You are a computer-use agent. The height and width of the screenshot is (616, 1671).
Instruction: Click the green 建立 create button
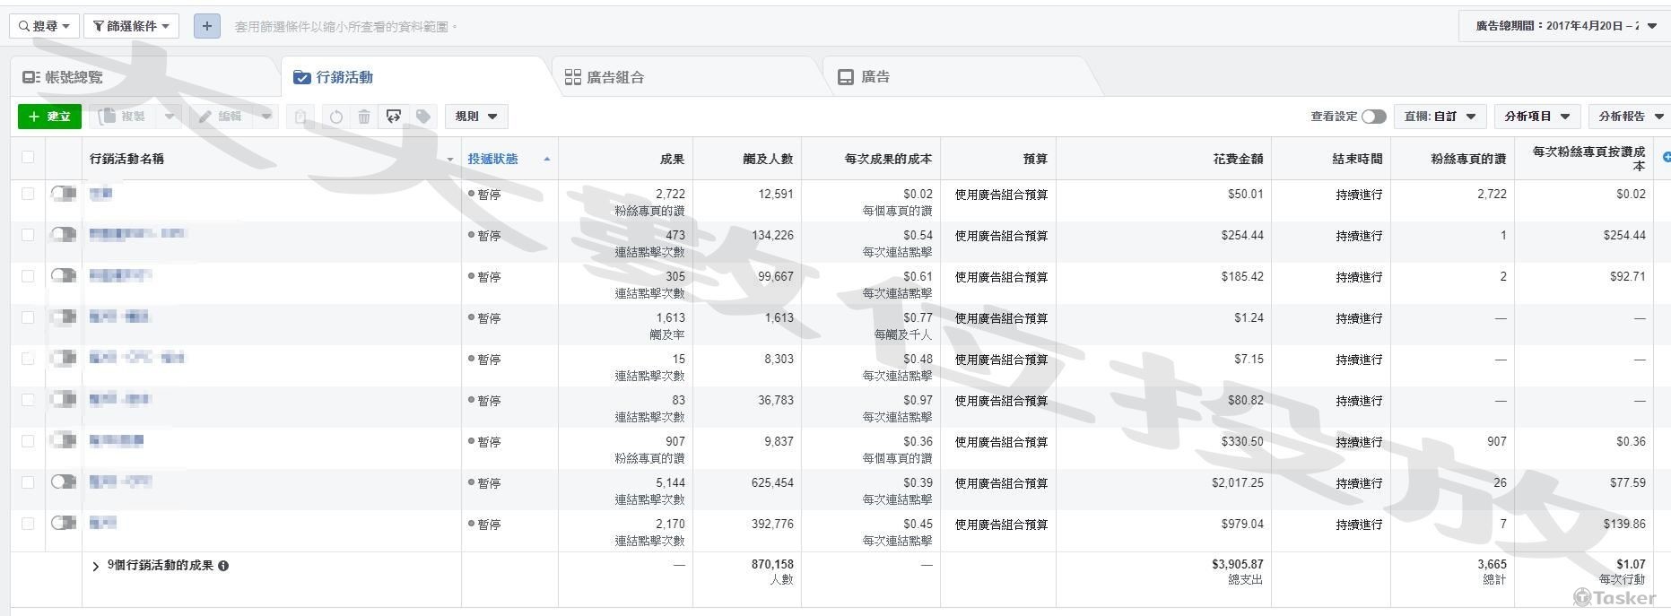tap(49, 117)
